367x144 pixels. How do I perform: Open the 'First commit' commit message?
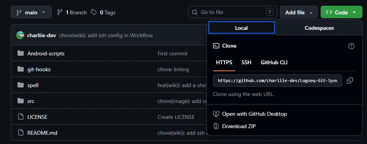pyautogui.click(x=173, y=53)
